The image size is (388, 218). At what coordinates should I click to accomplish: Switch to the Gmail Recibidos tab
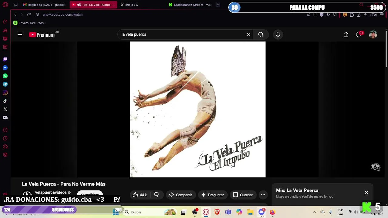44,5
